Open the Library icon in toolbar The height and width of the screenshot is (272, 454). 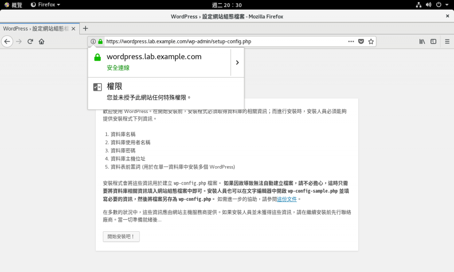pos(422,41)
